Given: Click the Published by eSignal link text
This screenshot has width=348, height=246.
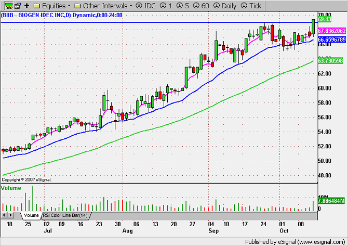Looking at the screenshot, I should pos(295,242).
